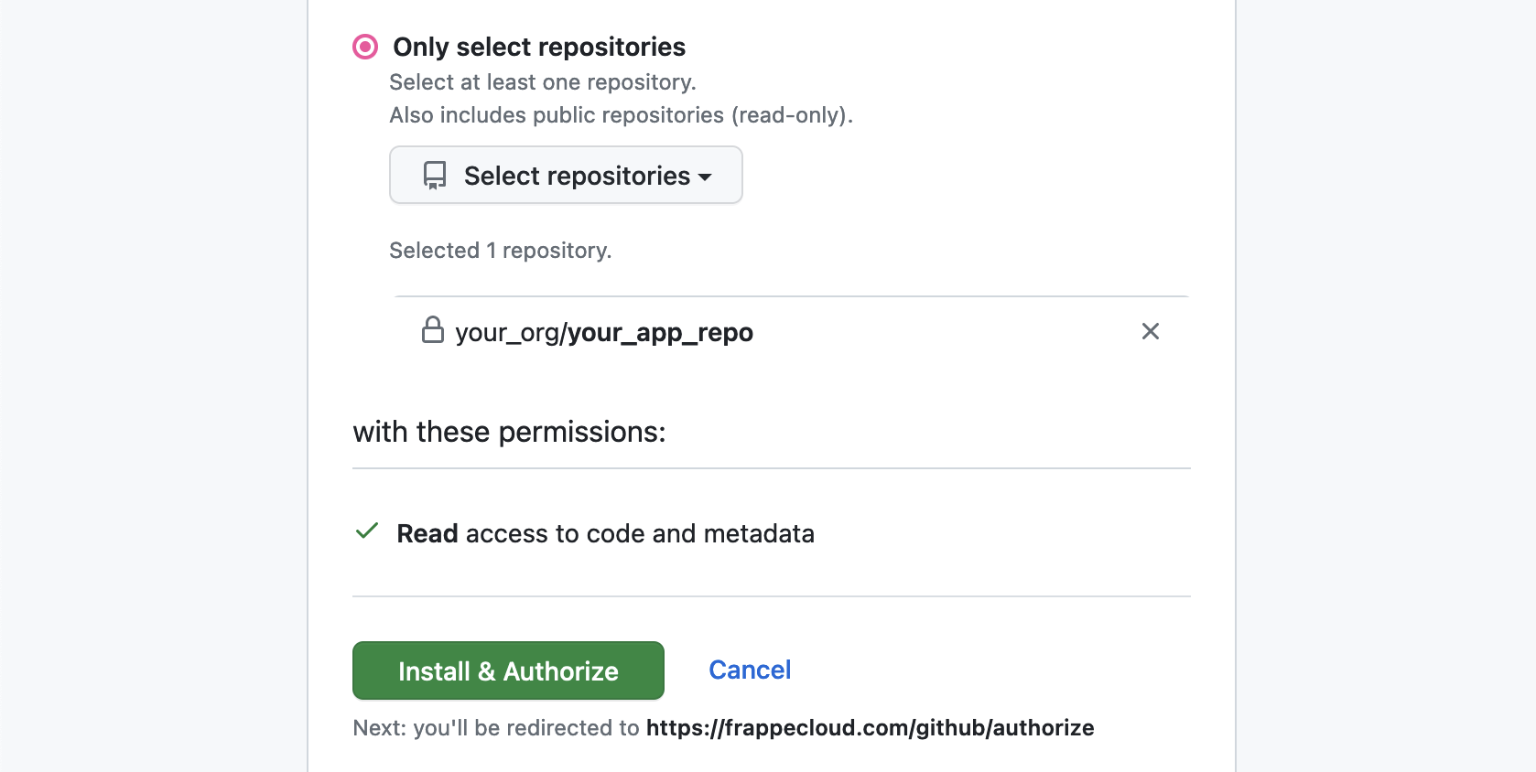This screenshot has width=1536, height=772.
Task: Click the 'with these permissions:' heading
Action: (509, 432)
